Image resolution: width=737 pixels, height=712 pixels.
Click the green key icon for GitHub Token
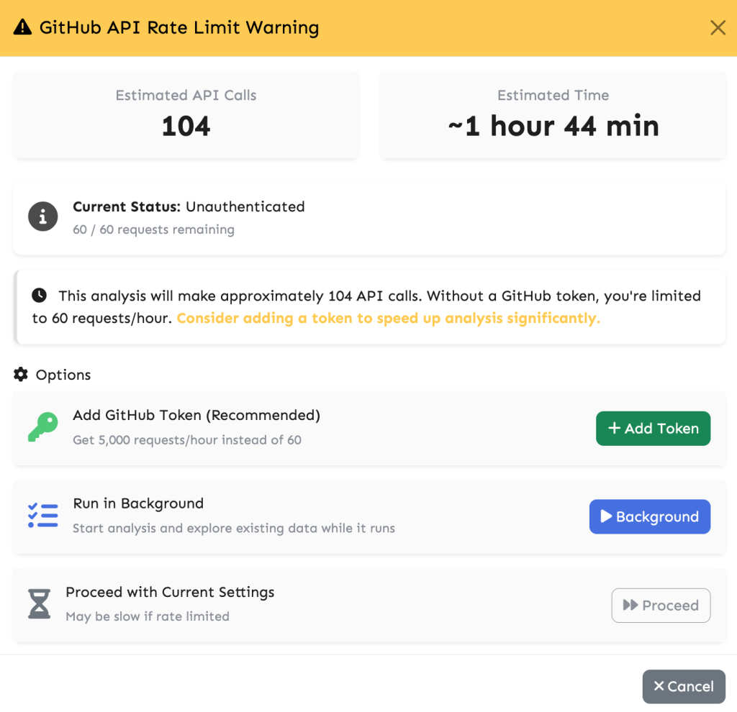click(41, 427)
